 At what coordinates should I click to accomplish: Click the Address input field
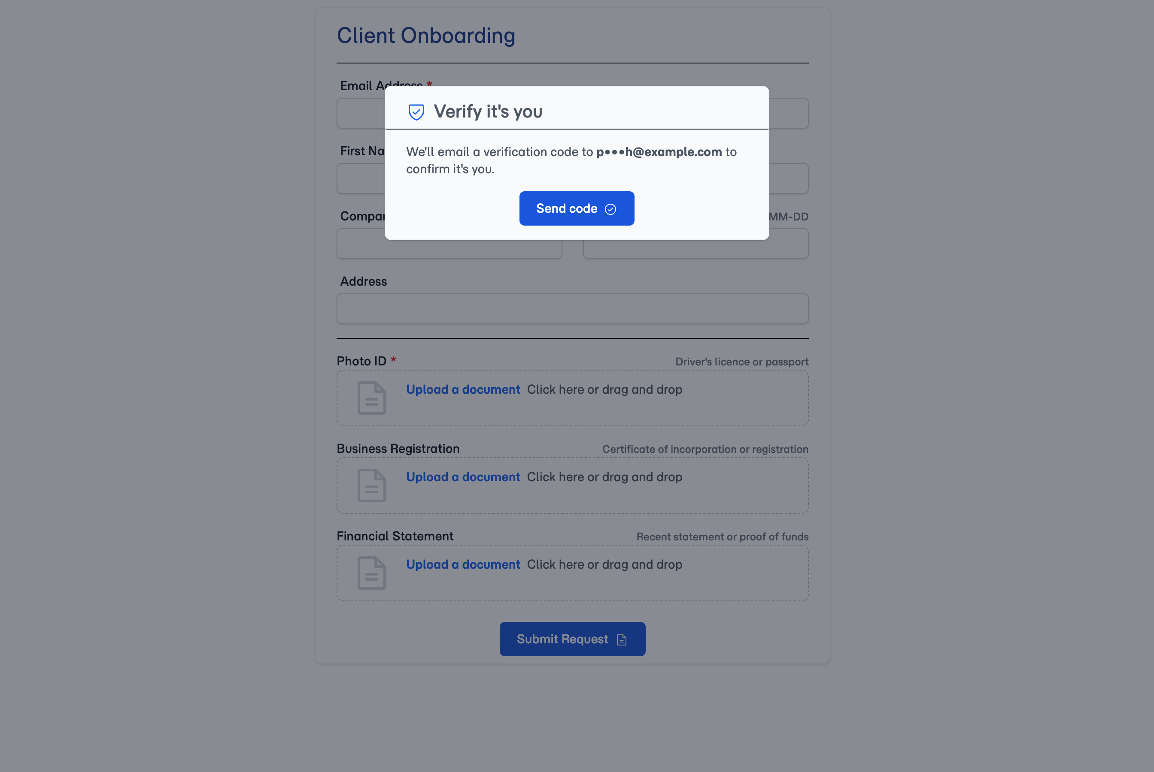point(572,309)
